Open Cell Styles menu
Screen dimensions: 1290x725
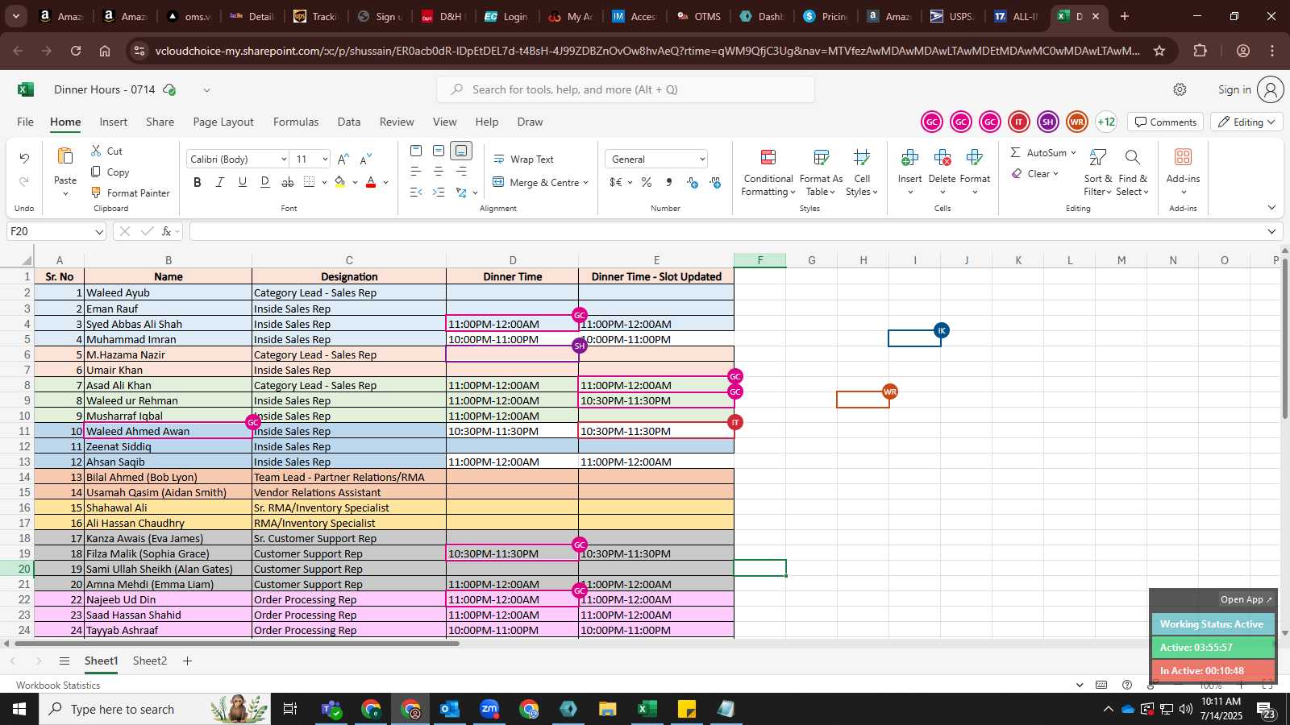pos(862,172)
